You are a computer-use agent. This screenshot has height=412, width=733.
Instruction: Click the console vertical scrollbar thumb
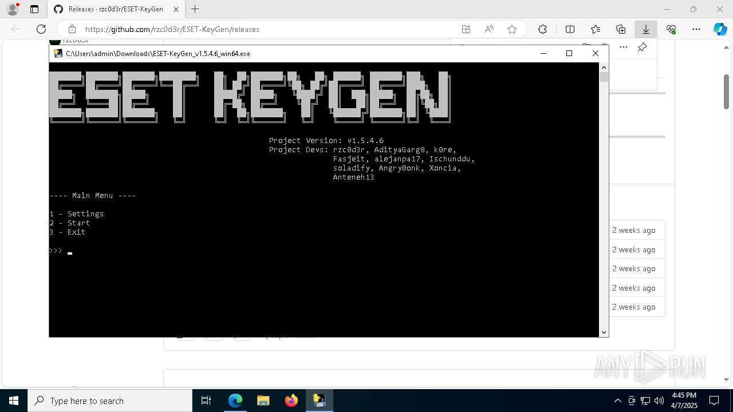604,77
